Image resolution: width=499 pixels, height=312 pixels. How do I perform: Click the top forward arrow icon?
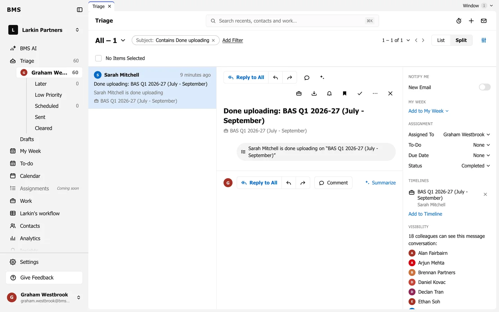click(290, 78)
